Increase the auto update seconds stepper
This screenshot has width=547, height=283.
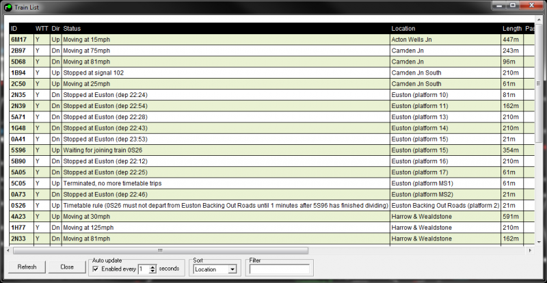[x=152, y=267]
